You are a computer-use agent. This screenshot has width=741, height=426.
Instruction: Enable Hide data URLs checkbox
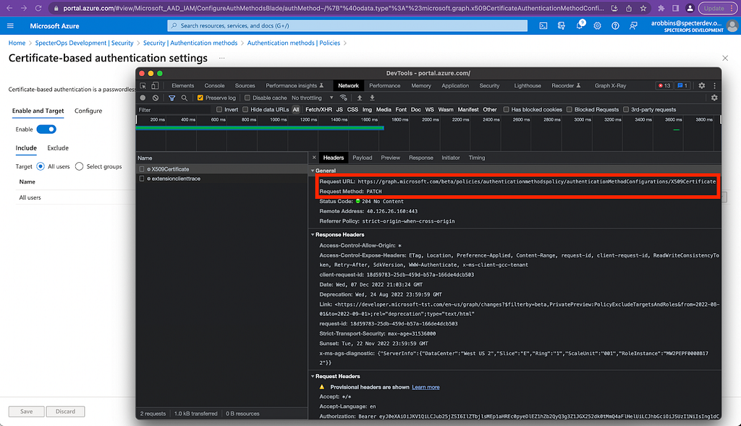coord(245,109)
